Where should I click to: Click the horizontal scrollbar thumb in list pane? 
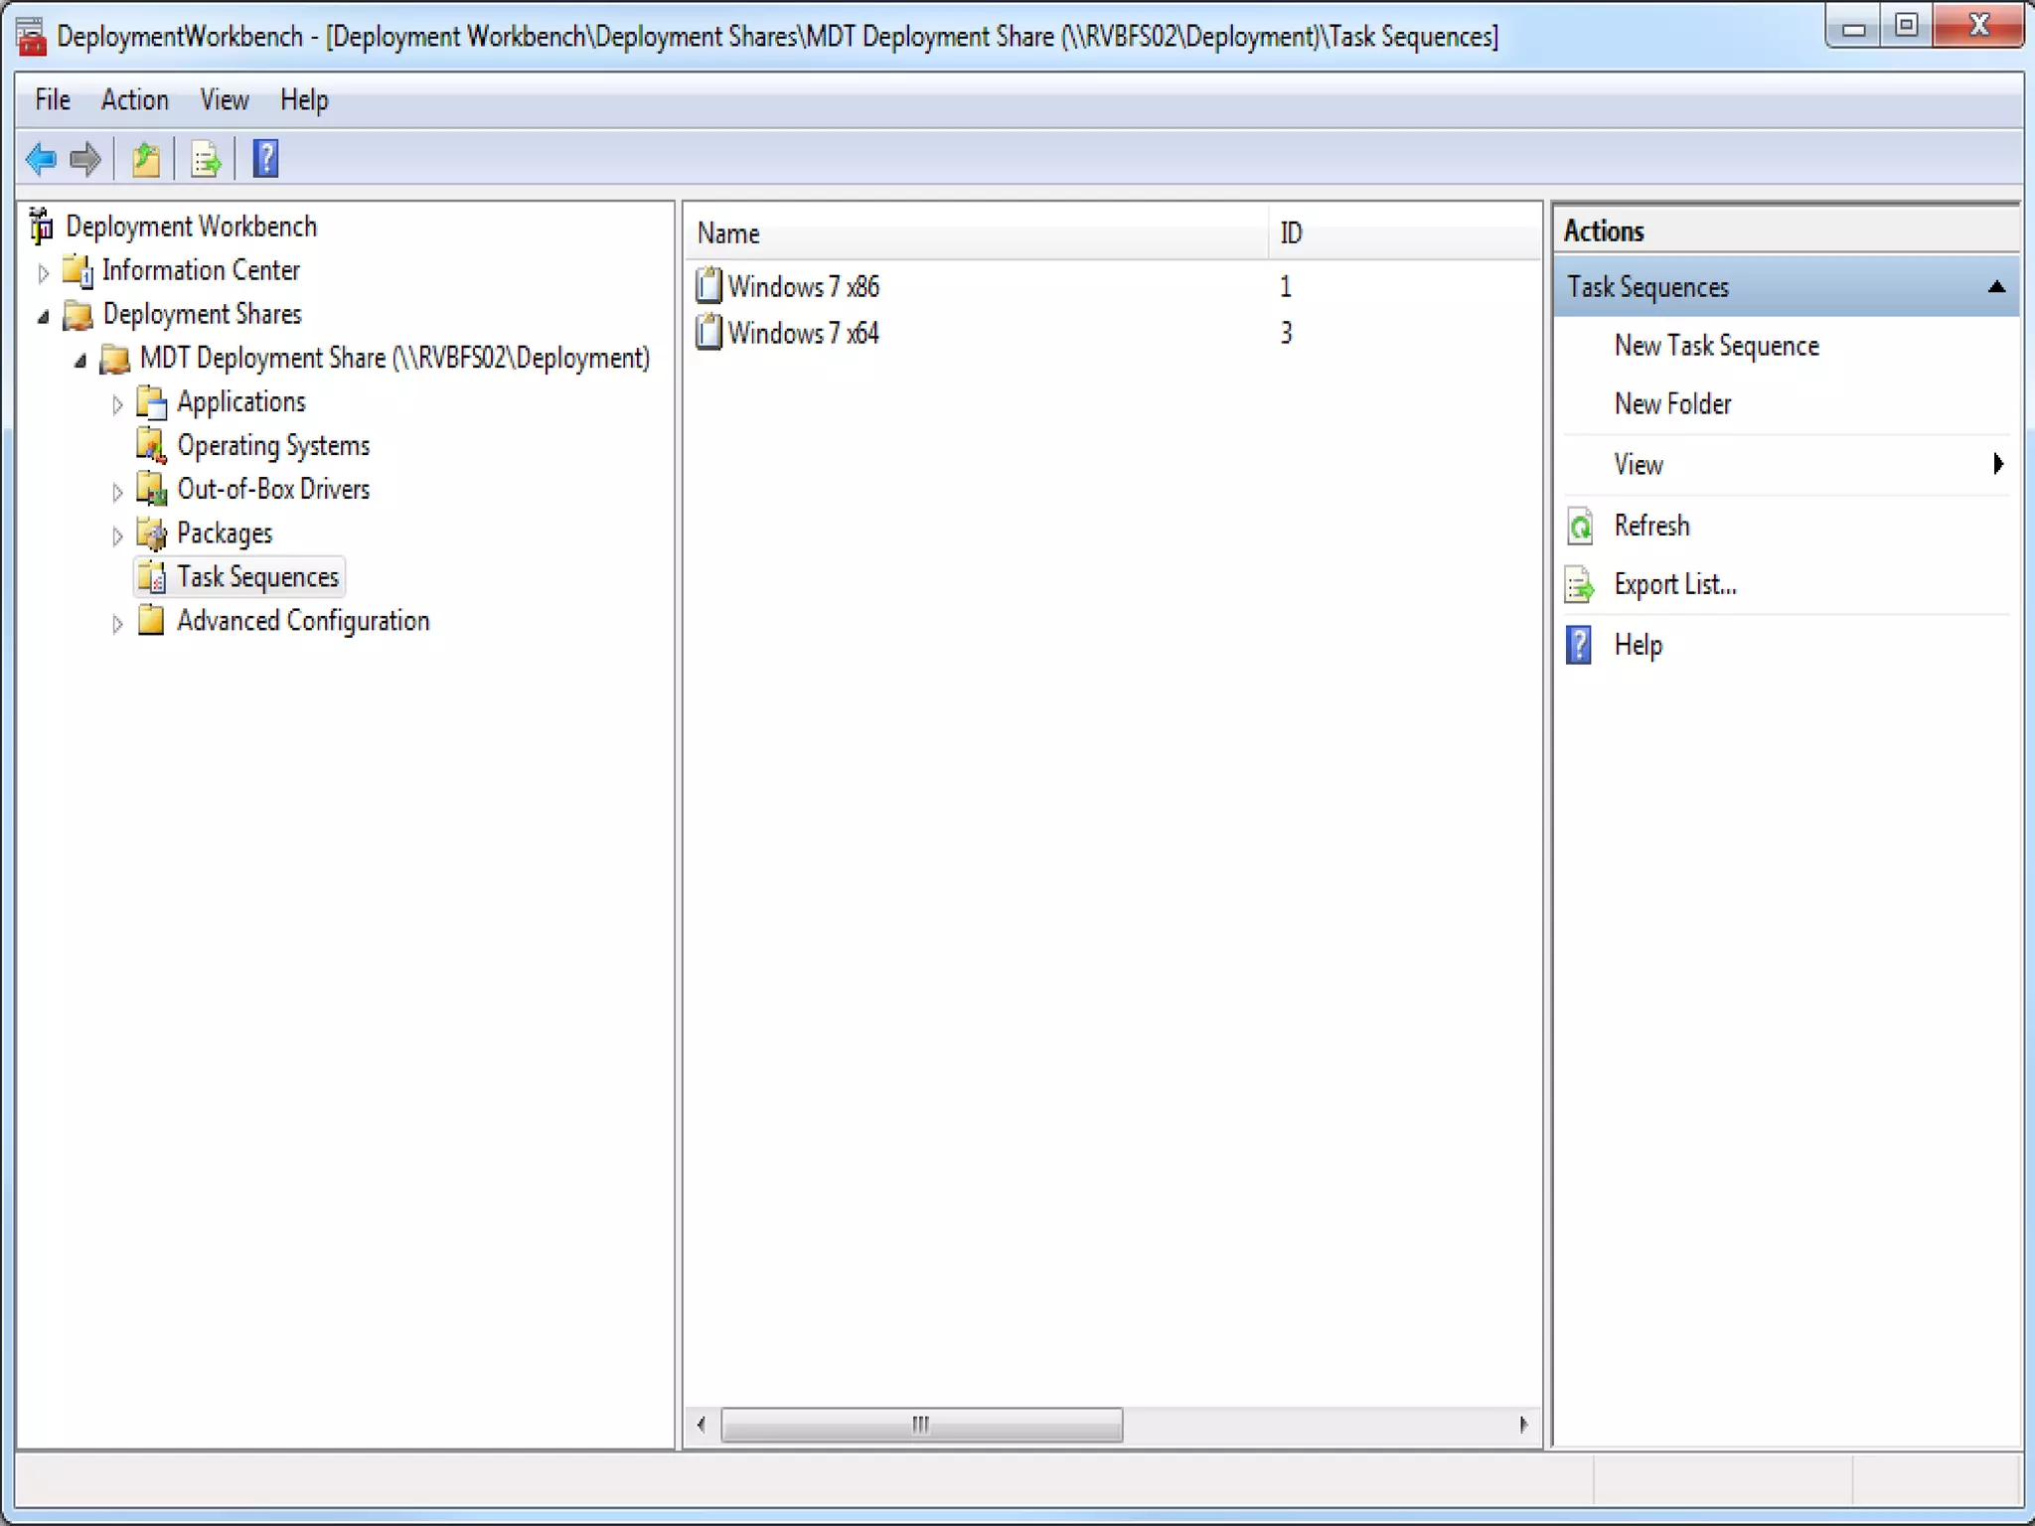tap(921, 1425)
